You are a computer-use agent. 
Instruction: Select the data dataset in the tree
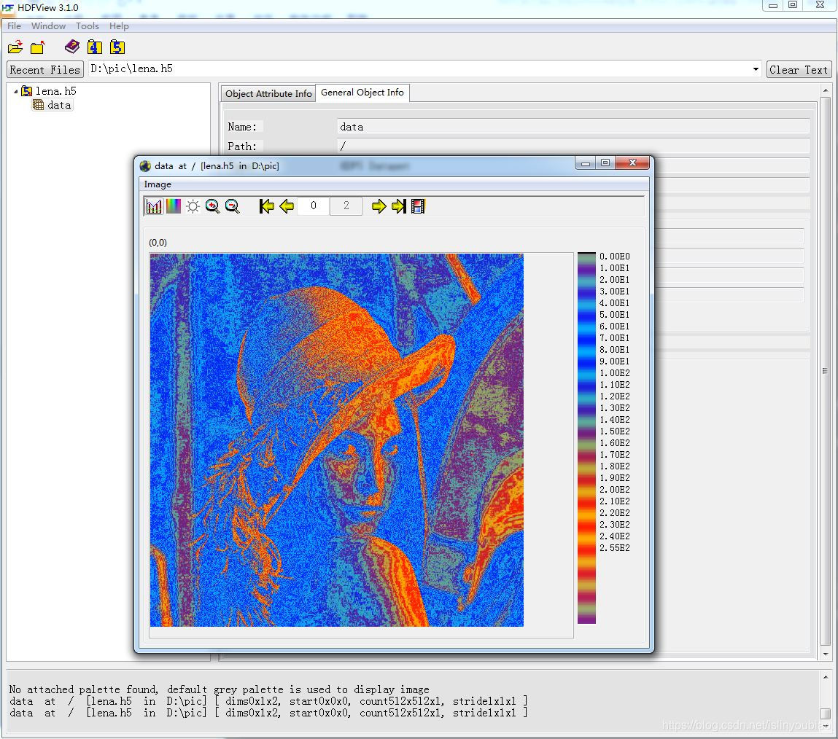(53, 105)
